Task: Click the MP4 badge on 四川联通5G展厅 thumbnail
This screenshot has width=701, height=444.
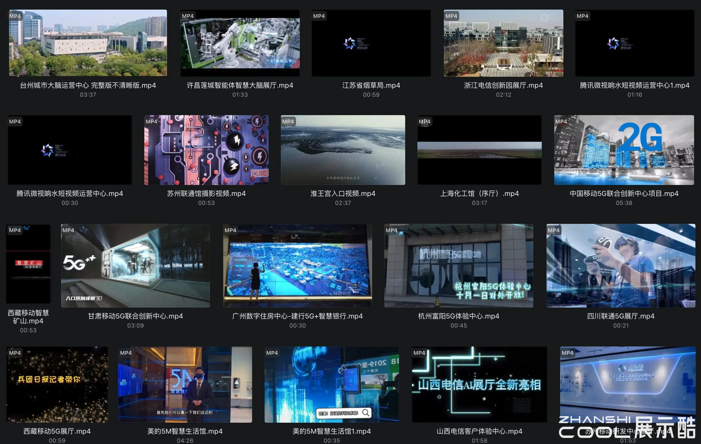Action: tap(554, 230)
